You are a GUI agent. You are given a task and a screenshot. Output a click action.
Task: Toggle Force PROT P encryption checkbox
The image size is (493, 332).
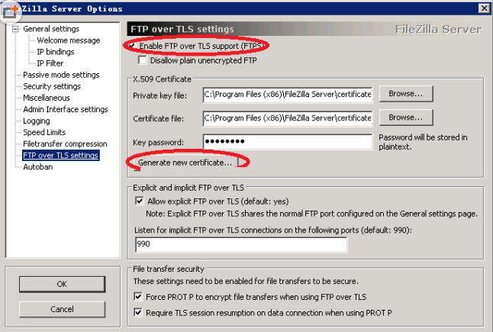(x=138, y=297)
